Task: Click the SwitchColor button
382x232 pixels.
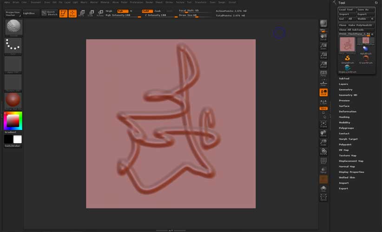Action: [13, 146]
